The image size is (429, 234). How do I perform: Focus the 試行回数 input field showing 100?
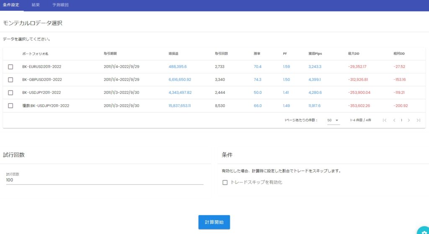click(105, 180)
